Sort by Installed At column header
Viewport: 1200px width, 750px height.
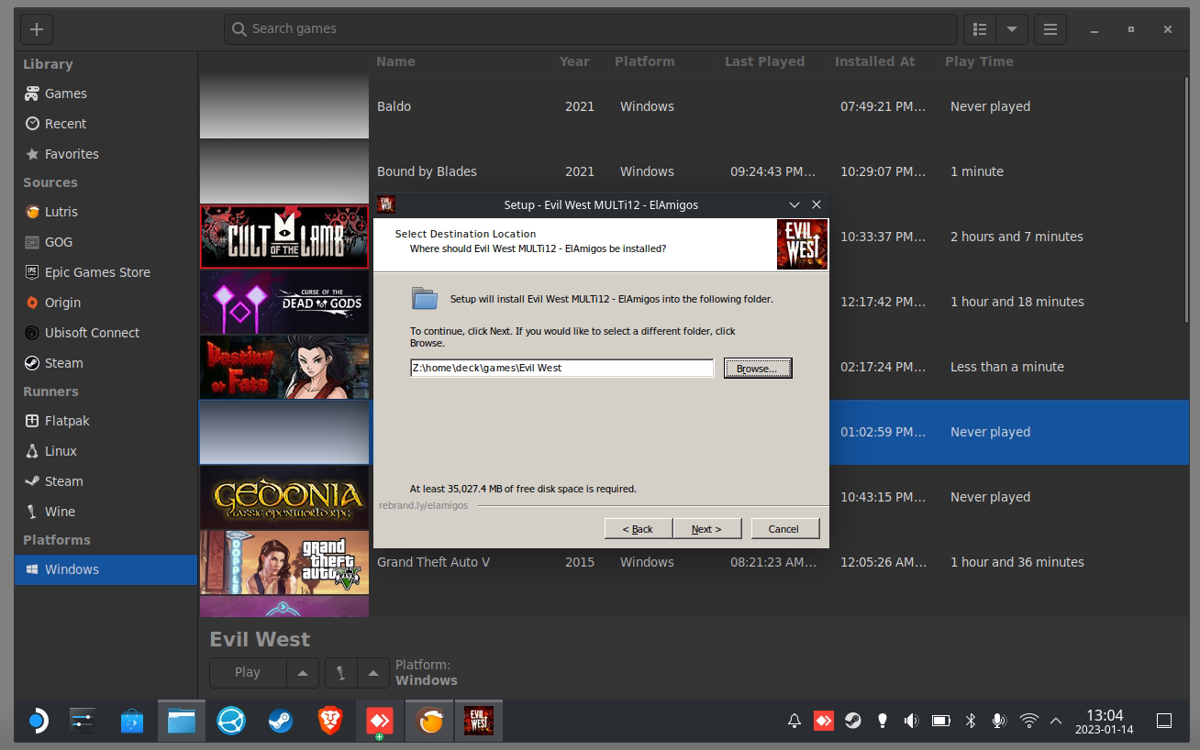(x=883, y=61)
